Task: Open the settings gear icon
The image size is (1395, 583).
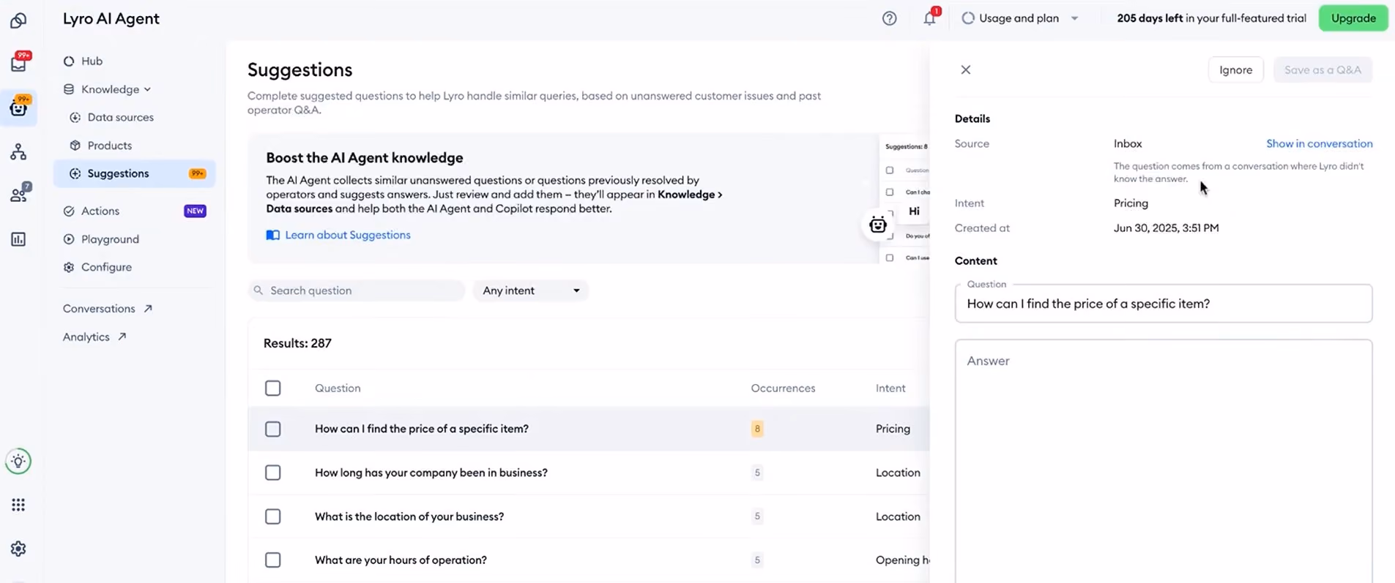Action: pyautogui.click(x=18, y=549)
